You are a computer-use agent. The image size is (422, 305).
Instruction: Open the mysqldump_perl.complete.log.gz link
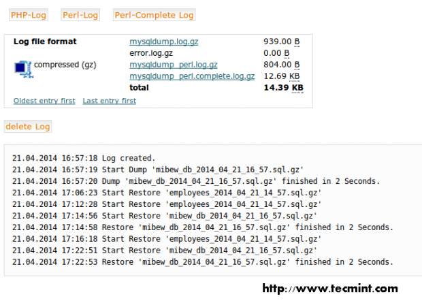coord(192,76)
